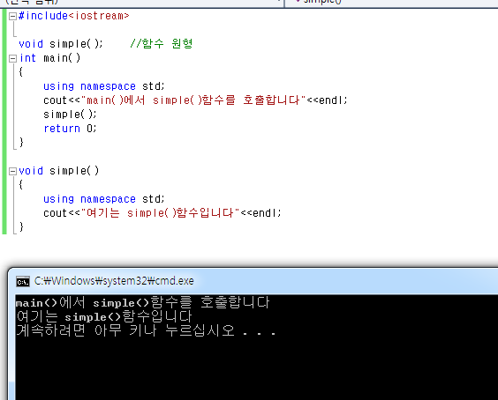This screenshot has height=400, width=498.
Task: Click the #include<iostream> line
Action: [74, 16]
